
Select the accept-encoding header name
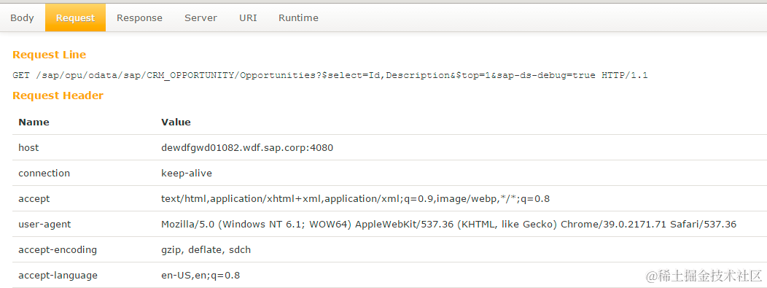point(58,250)
